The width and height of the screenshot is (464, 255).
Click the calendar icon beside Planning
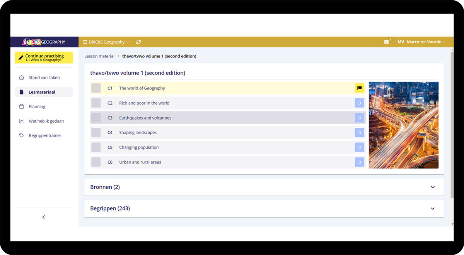tap(22, 106)
